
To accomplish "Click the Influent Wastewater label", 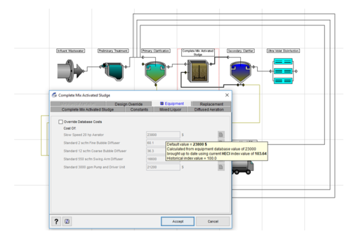I will 70,51.
